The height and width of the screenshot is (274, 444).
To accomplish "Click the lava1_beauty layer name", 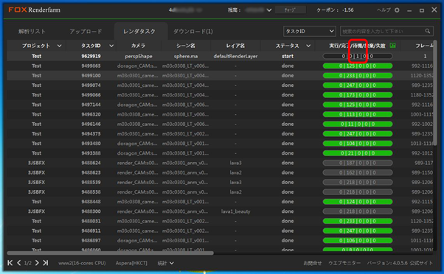I will click(235, 211).
